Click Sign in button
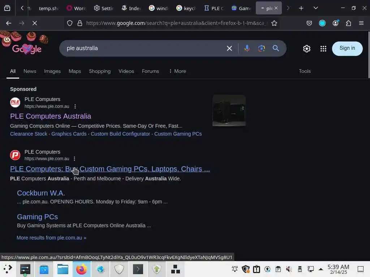The image size is (370, 277). coord(347,48)
